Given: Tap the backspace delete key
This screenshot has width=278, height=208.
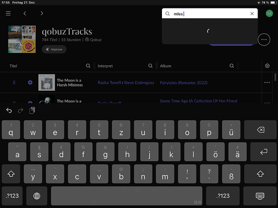Looking at the screenshot, I should (x=260, y=130).
